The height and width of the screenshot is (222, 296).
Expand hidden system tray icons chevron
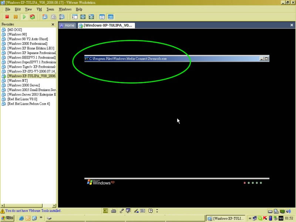coord(250,218)
